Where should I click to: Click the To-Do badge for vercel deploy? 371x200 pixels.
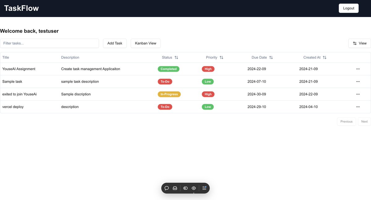click(165, 107)
